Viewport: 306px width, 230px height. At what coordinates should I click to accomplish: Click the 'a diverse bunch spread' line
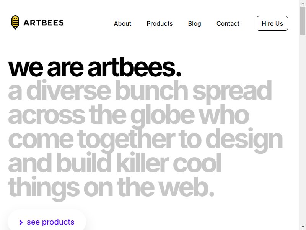(x=140, y=92)
